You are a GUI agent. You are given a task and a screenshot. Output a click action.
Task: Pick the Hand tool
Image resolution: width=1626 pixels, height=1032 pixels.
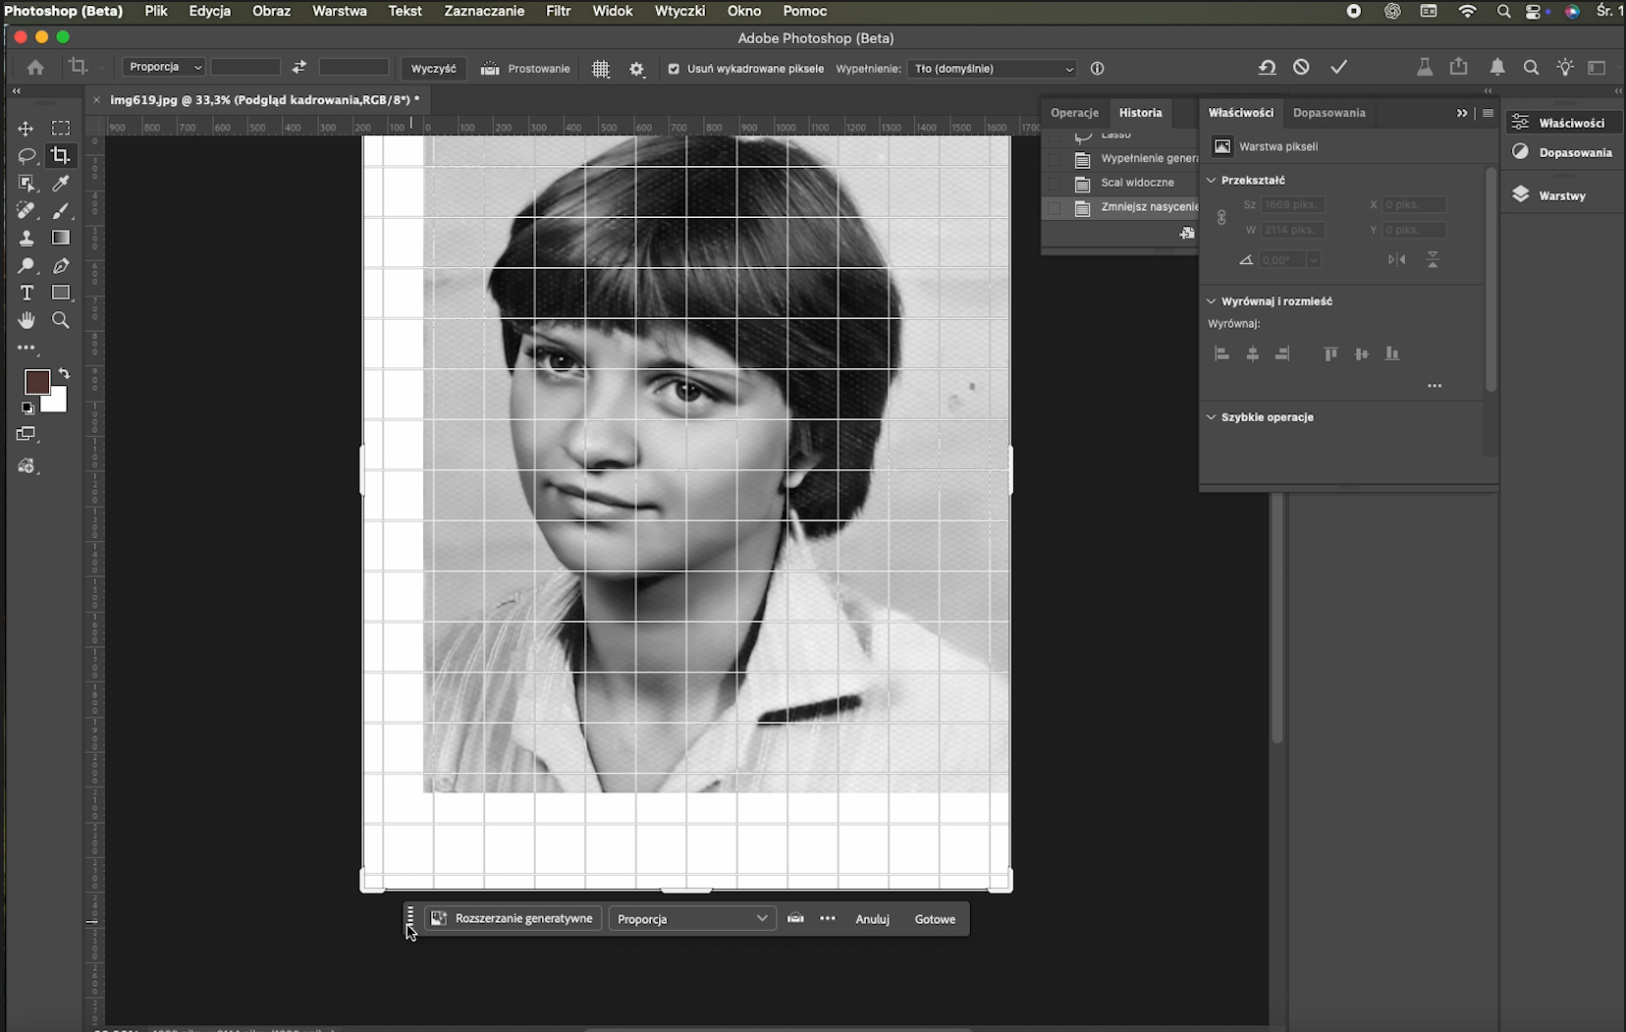27,320
